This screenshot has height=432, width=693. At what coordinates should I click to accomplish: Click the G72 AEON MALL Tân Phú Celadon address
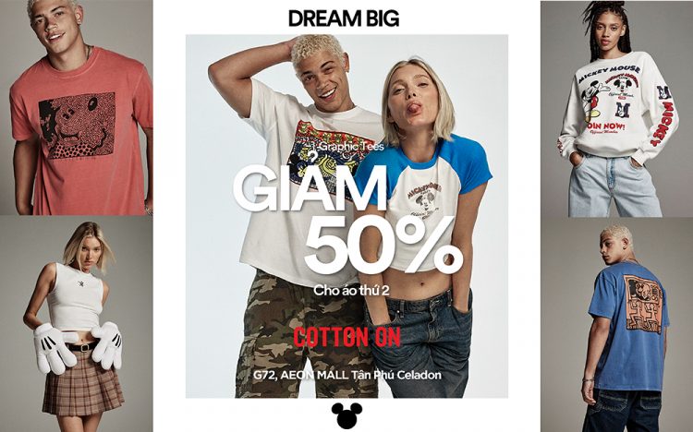(346, 375)
